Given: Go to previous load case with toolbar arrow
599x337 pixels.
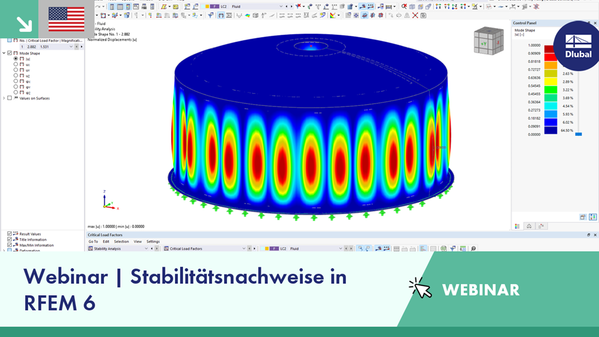Looking at the screenshot, I should click(287, 6).
